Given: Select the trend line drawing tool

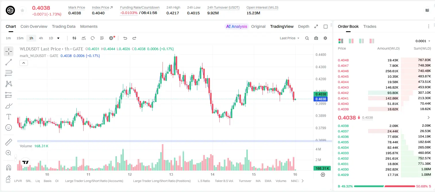Looking at the screenshot, I should (9, 62).
